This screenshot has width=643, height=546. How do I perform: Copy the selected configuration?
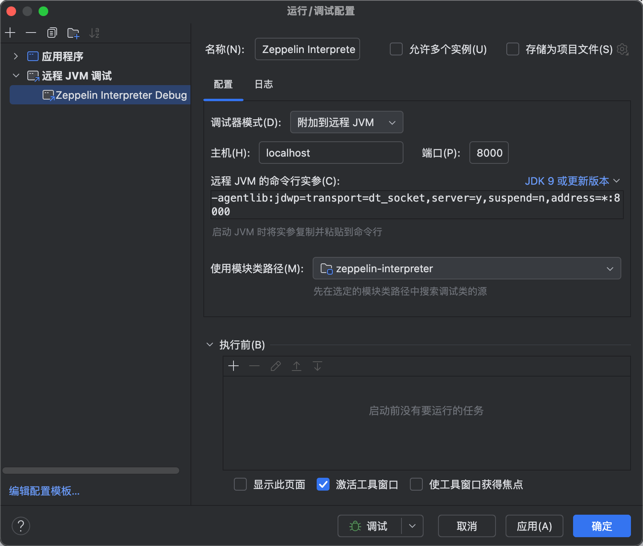[x=52, y=33]
